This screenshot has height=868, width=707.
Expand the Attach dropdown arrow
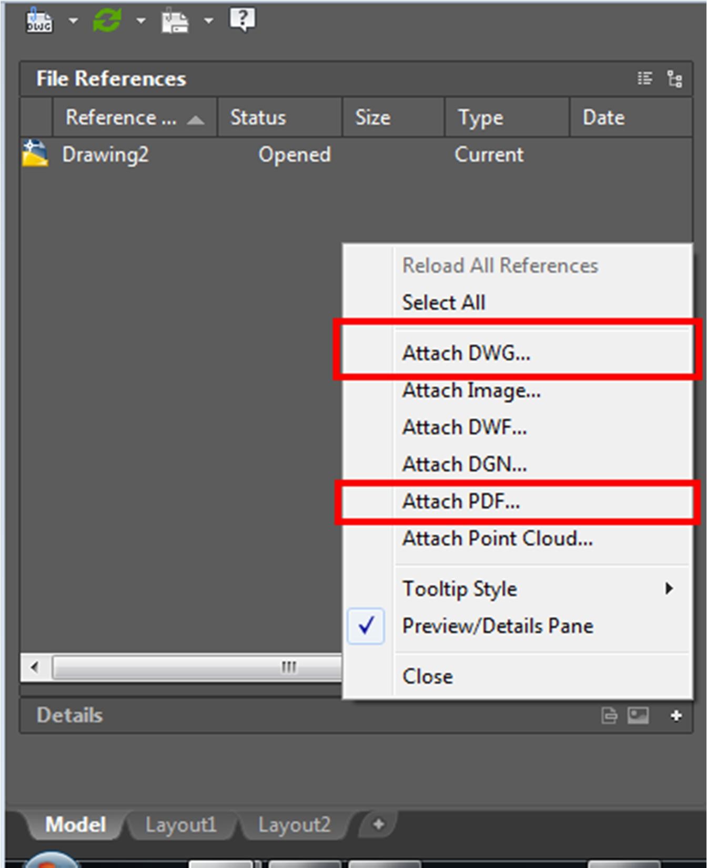[73, 21]
